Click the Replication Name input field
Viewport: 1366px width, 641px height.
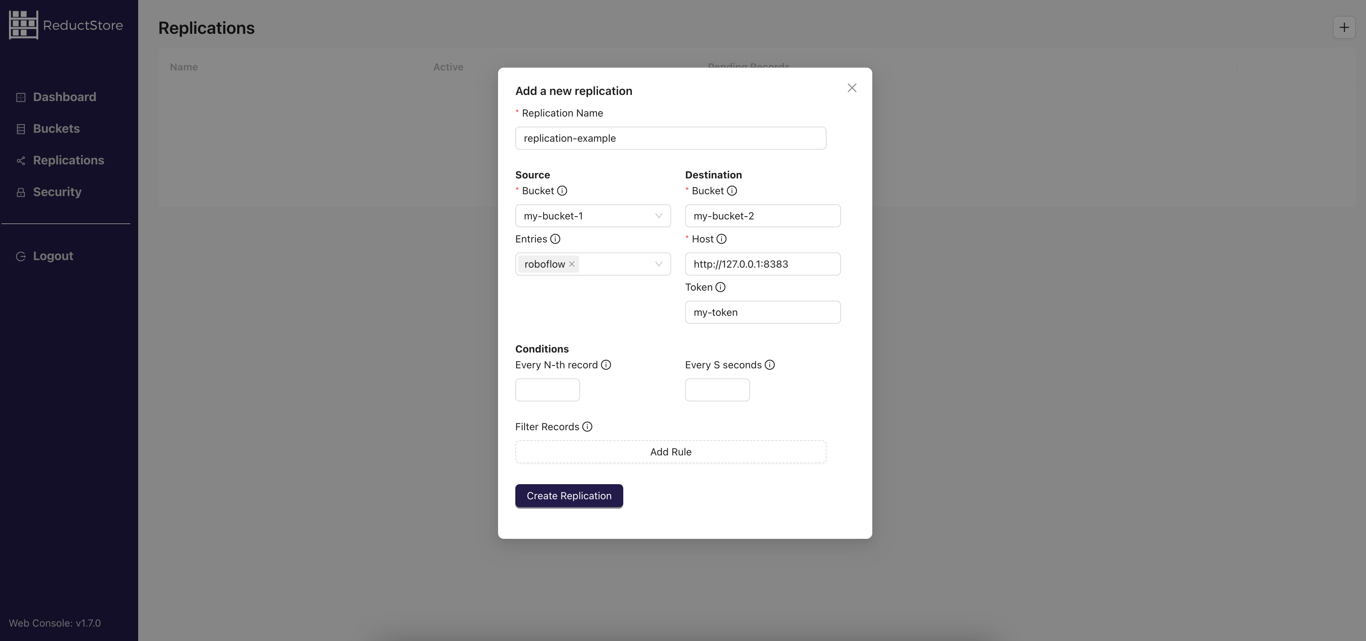(x=670, y=138)
